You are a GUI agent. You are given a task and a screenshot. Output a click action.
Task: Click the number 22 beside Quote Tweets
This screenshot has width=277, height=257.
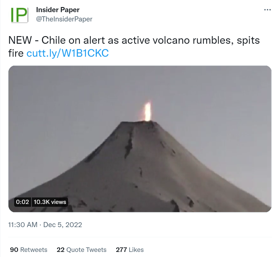pos(61,250)
